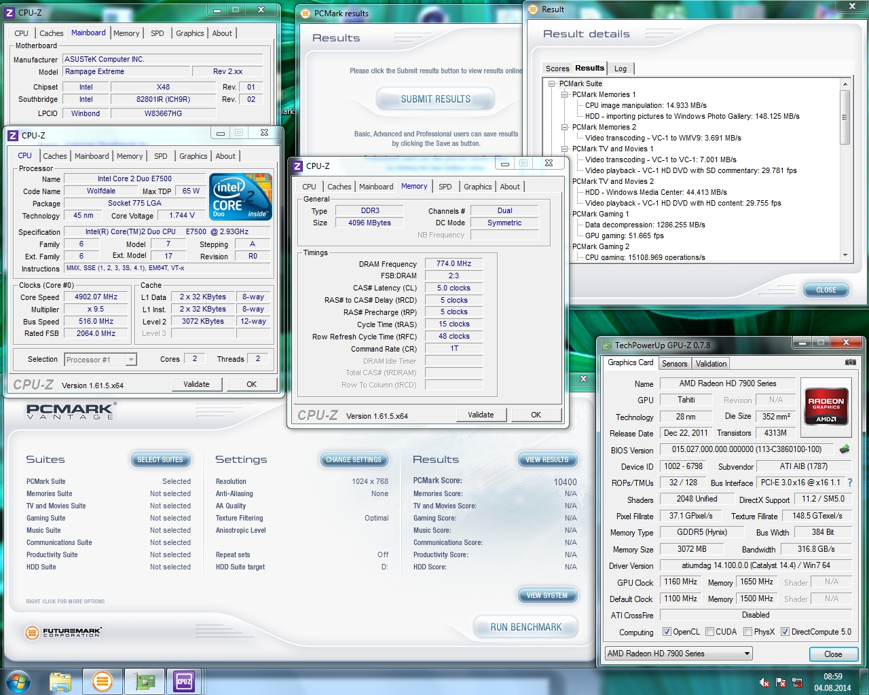Collapse the PCMark Suite tree node
The height and width of the screenshot is (695, 869).
coord(553,83)
